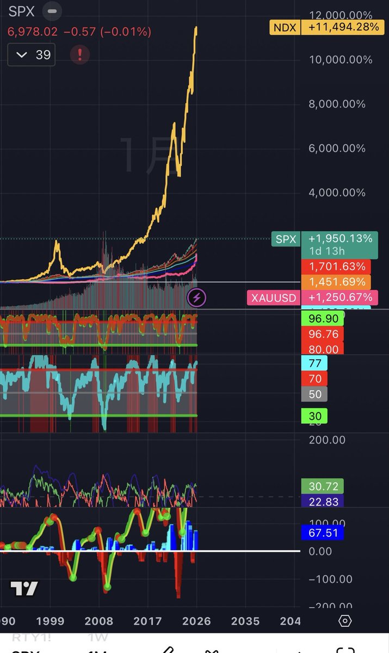Click 2026 on the time axis
The image size is (389, 653).
(x=196, y=621)
